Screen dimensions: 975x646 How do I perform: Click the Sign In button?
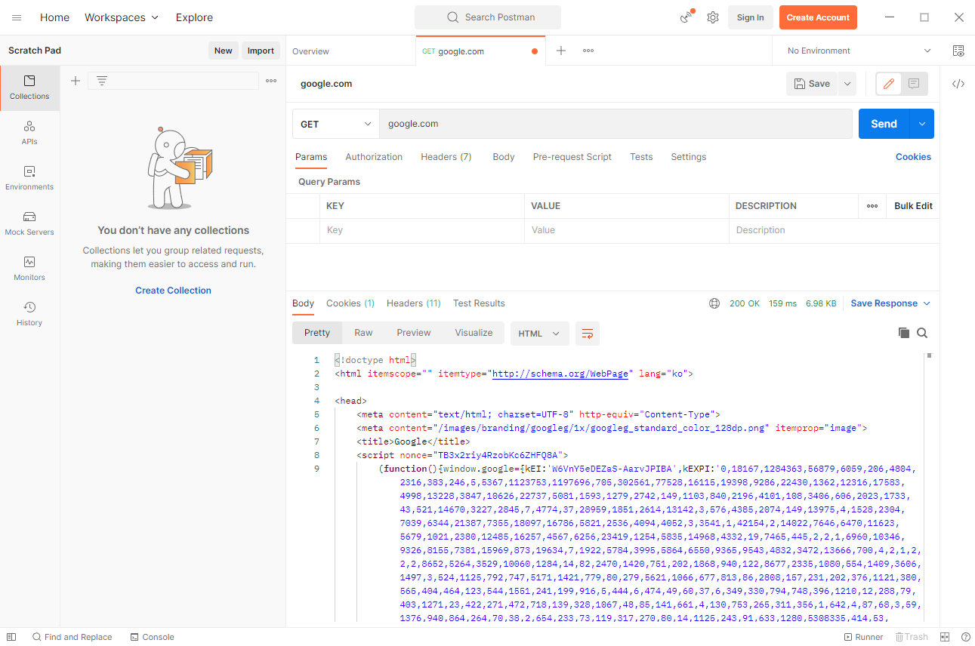click(750, 17)
